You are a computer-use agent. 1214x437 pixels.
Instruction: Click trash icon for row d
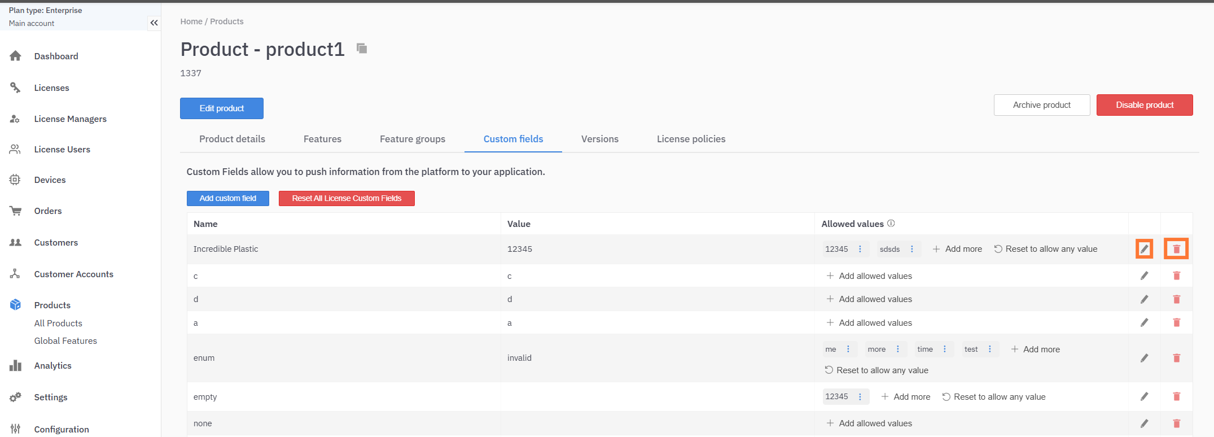pyautogui.click(x=1176, y=299)
